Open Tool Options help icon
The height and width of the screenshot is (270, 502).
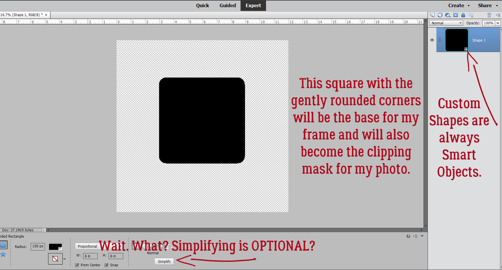coord(408,236)
